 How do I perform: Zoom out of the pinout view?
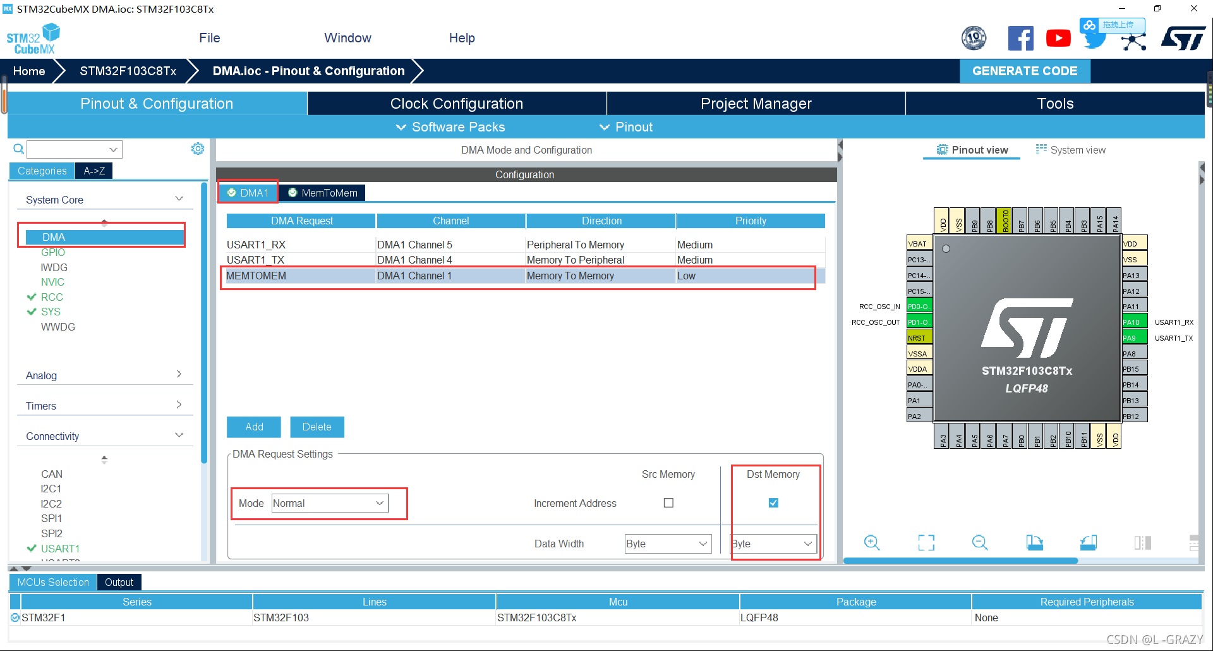point(980,542)
